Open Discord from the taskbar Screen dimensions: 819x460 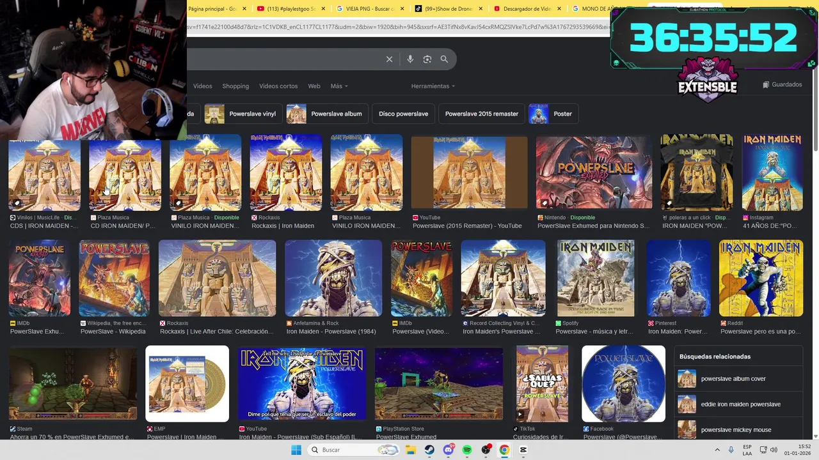click(449, 450)
